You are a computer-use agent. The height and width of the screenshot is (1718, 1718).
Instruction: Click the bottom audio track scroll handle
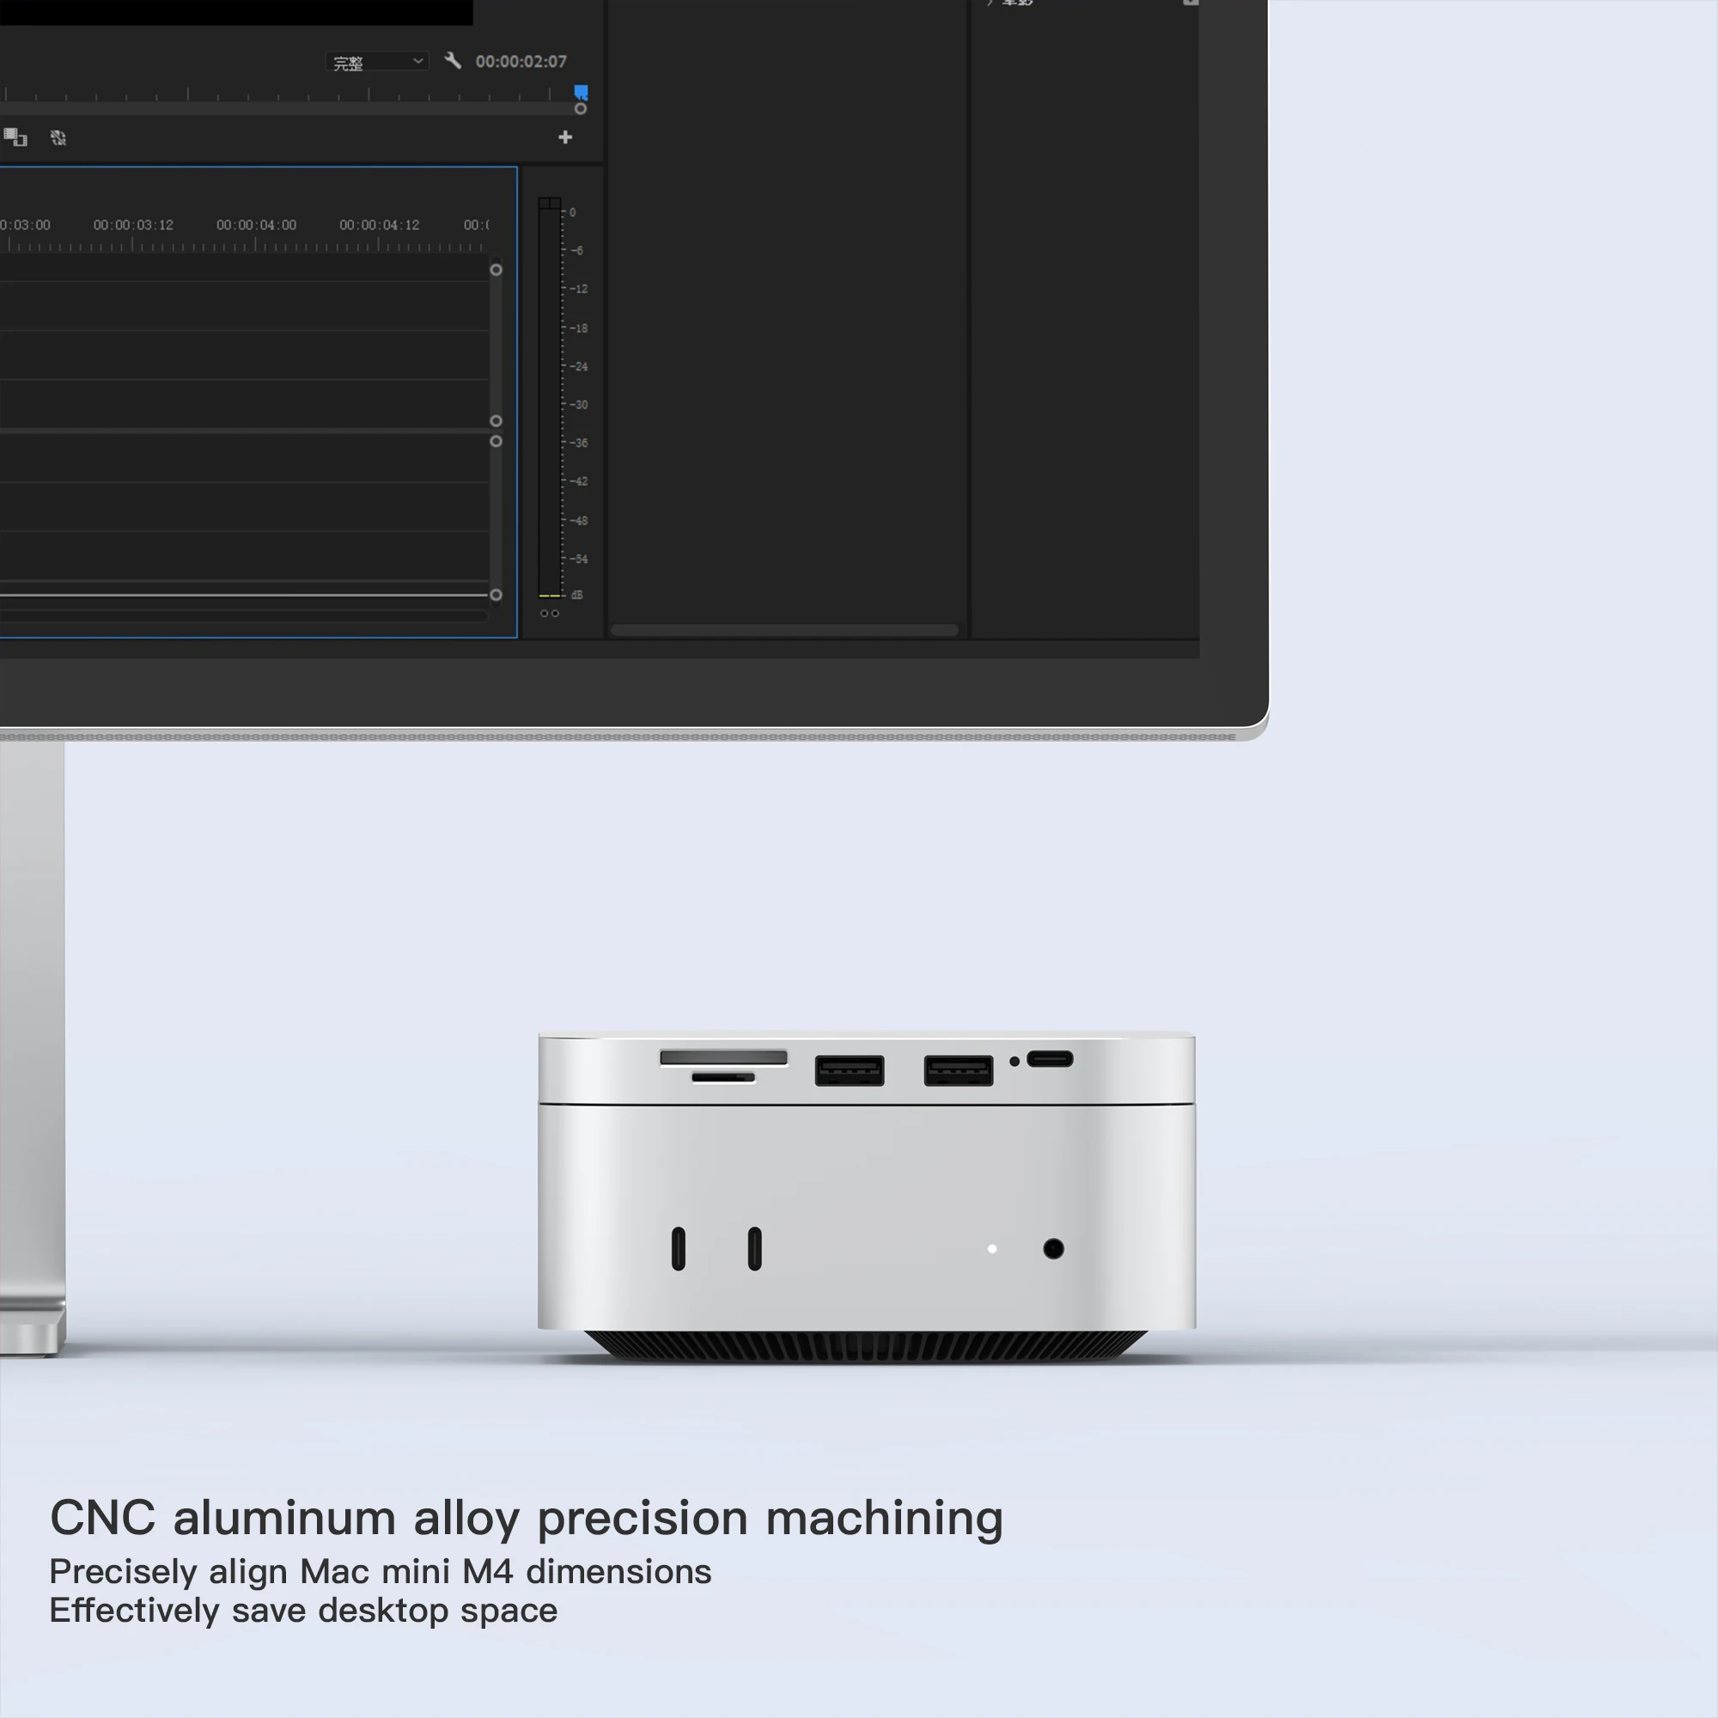[x=497, y=595]
